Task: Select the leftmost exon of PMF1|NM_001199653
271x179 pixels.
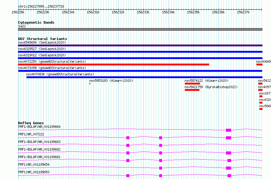Action: (x=128, y=176)
